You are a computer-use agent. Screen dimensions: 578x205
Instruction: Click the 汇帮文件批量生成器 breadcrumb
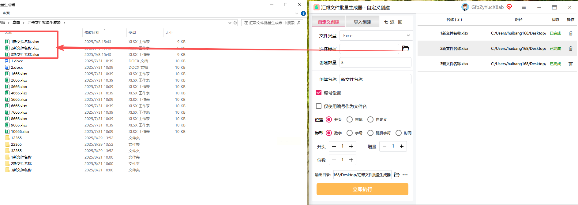click(44, 23)
